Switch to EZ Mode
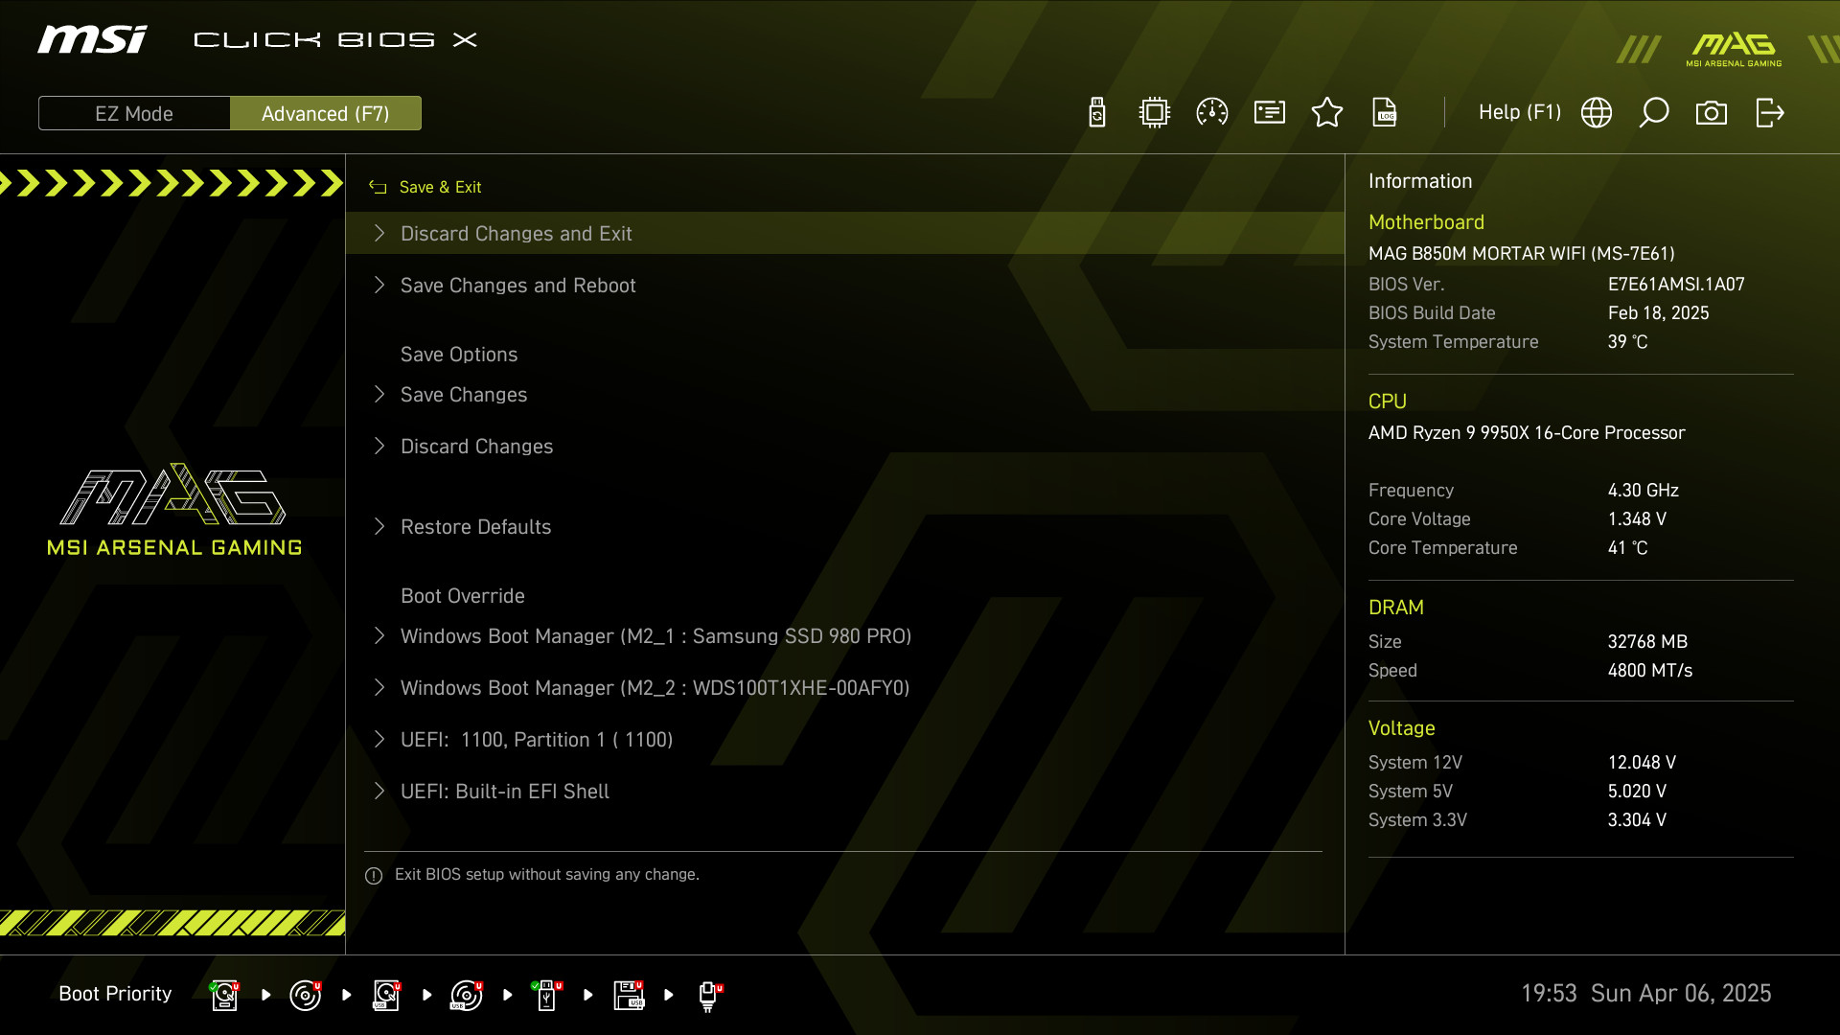The width and height of the screenshot is (1840, 1035). (134, 113)
